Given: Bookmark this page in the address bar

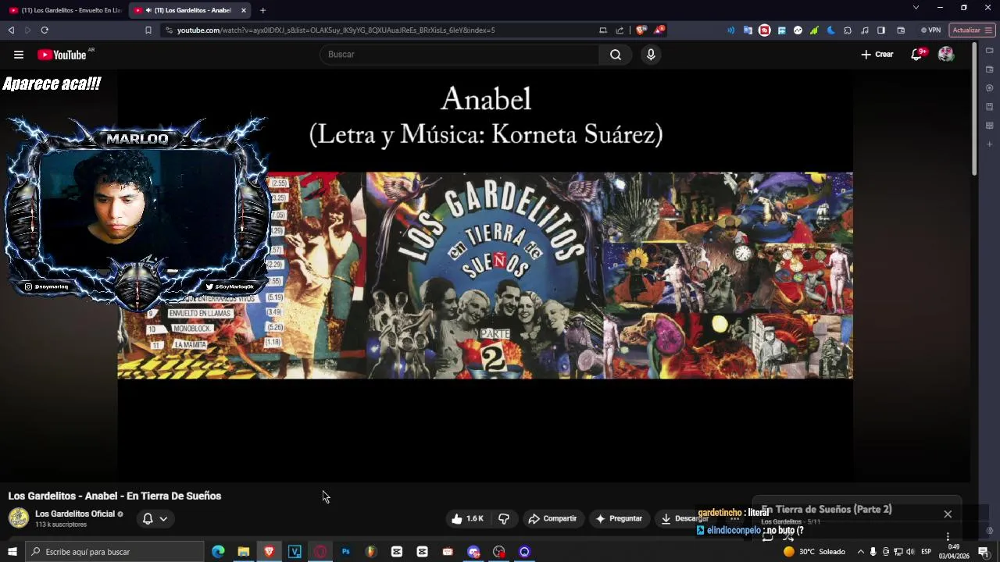Looking at the screenshot, I should click(148, 30).
